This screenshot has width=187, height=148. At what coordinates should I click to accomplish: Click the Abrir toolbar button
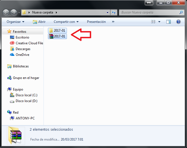click(39, 22)
